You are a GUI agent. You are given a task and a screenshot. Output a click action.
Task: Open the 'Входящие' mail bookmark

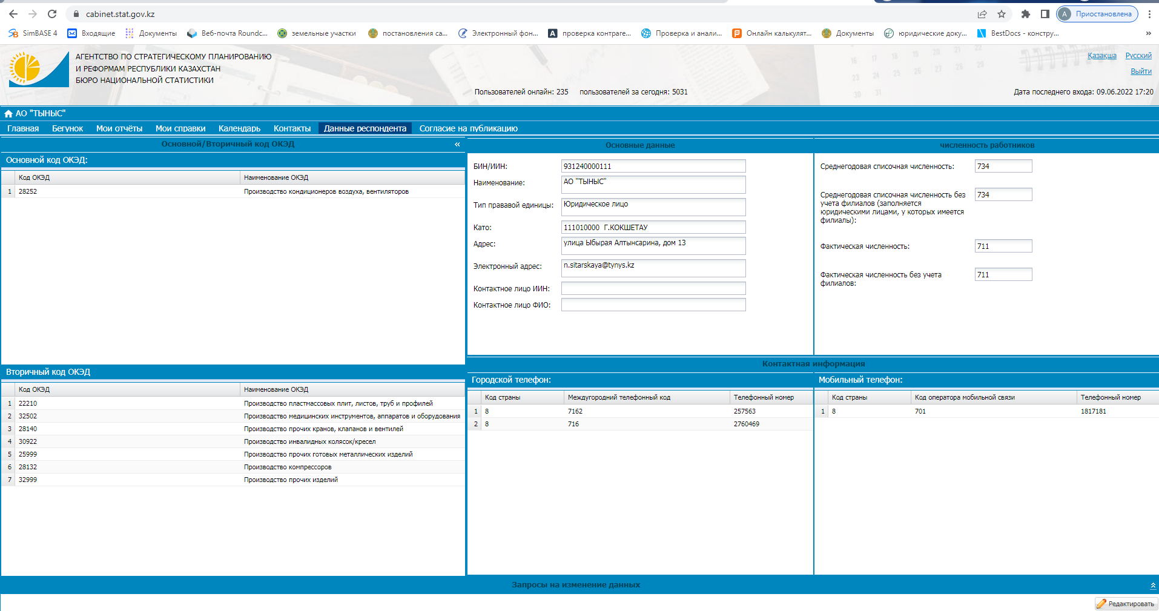click(x=91, y=33)
